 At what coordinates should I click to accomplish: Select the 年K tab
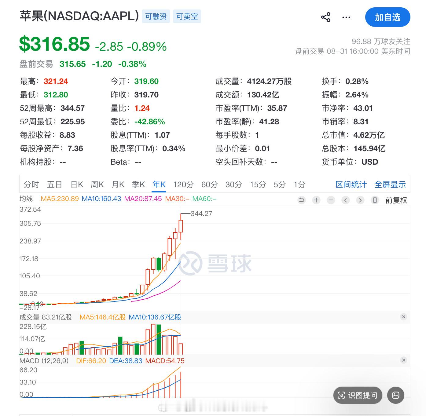(x=159, y=184)
